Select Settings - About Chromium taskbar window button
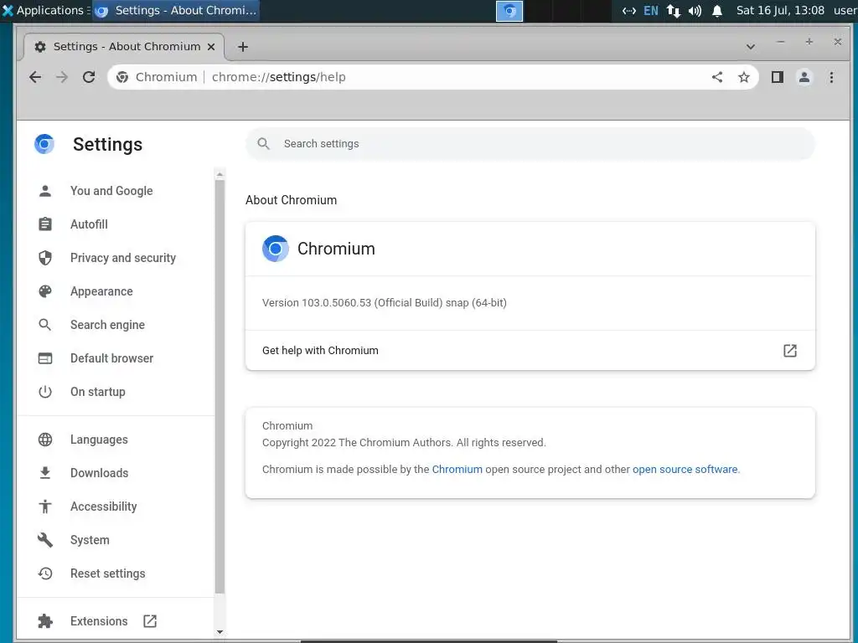 click(x=176, y=10)
